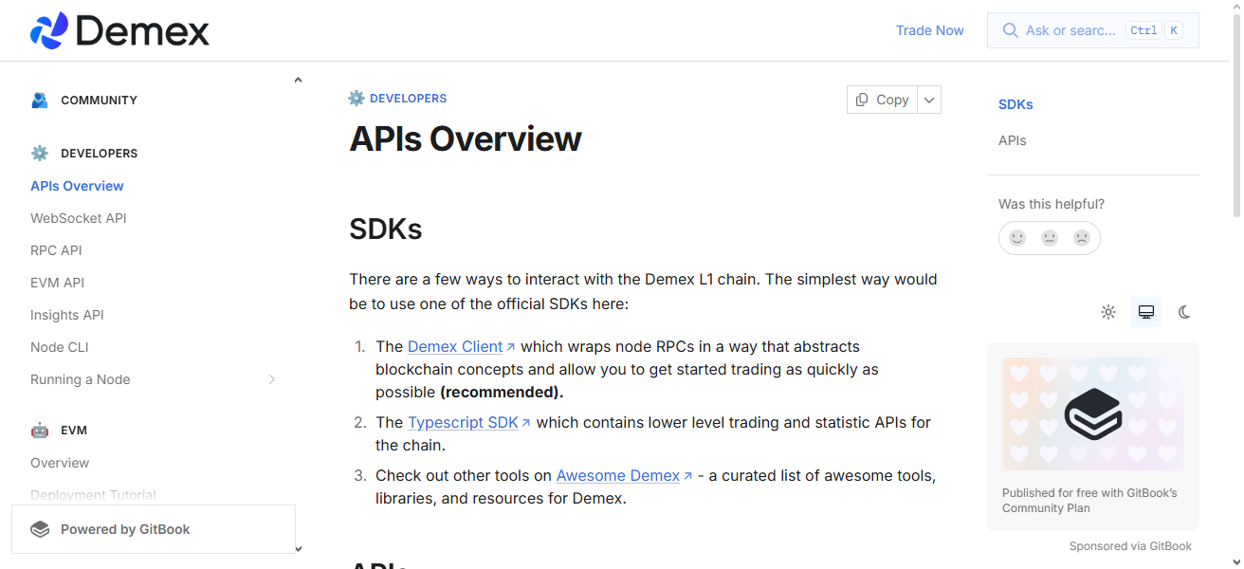The image size is (1244, 569).
Task: Click the GitBook logo card thumbnail
Action: (1092, 413)
